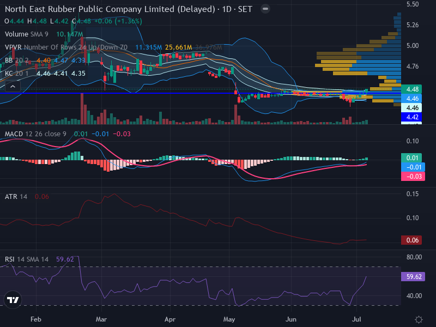436x327 pixels.
Task: Click RSI 40.00 scale label
Action: tap(414, 296)
